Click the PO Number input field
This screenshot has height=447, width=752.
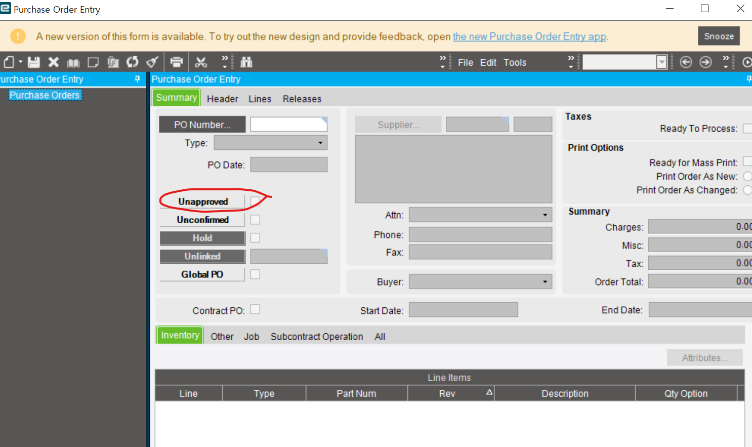pyautogui.click(x=289, y=125)
